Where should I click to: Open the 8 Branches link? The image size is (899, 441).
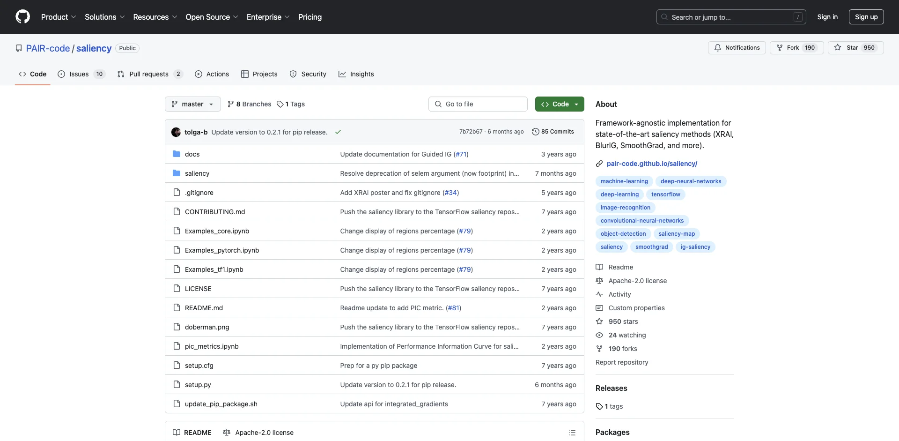click(250, 104)
